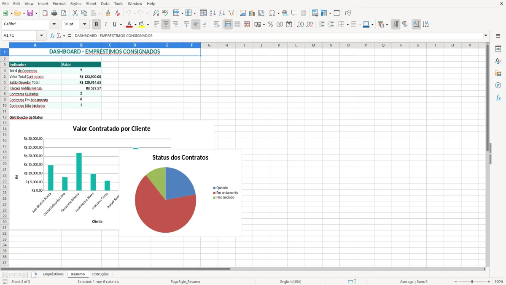This screenshot has height=285, width=506.
Task: Open the sidebar Properties panel icon
Action: (x=498, y=49)
